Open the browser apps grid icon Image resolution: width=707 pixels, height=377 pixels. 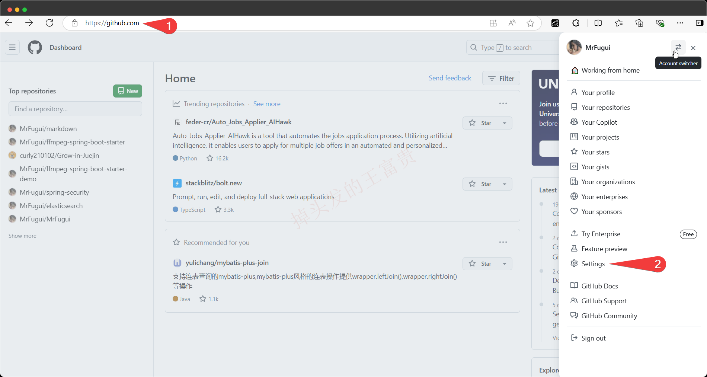493,23
